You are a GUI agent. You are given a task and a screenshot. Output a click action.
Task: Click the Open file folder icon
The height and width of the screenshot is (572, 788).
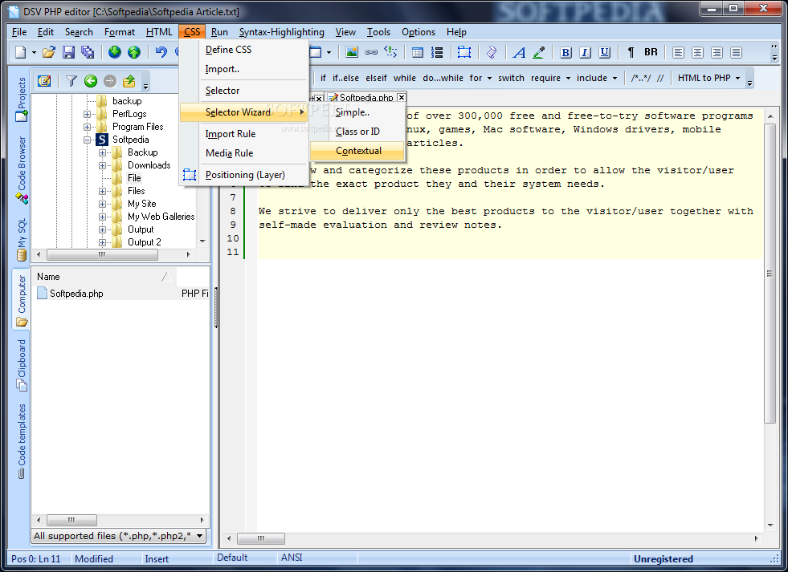click(49, 52)
